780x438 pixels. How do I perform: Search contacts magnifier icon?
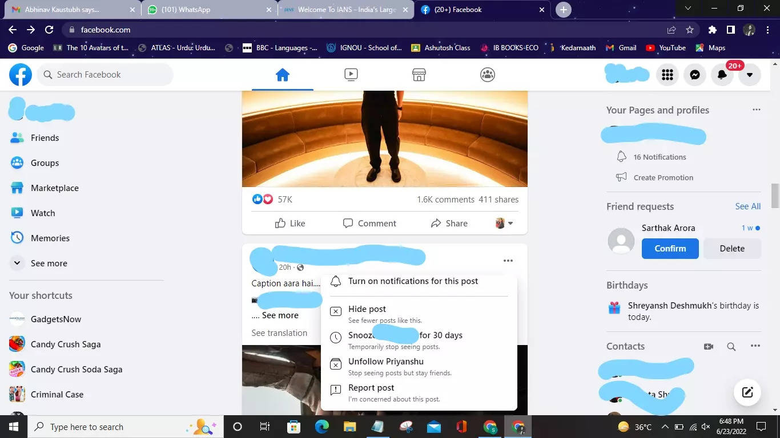coord(731,346)
